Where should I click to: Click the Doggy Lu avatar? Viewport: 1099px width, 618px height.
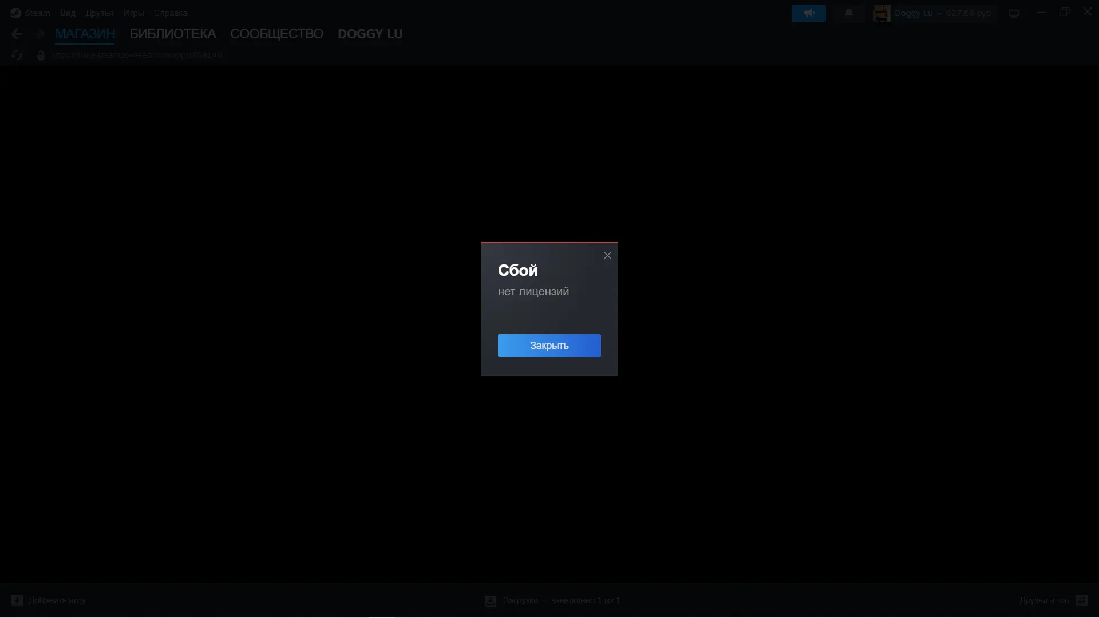pyautogui.click(x=881, y=13)
